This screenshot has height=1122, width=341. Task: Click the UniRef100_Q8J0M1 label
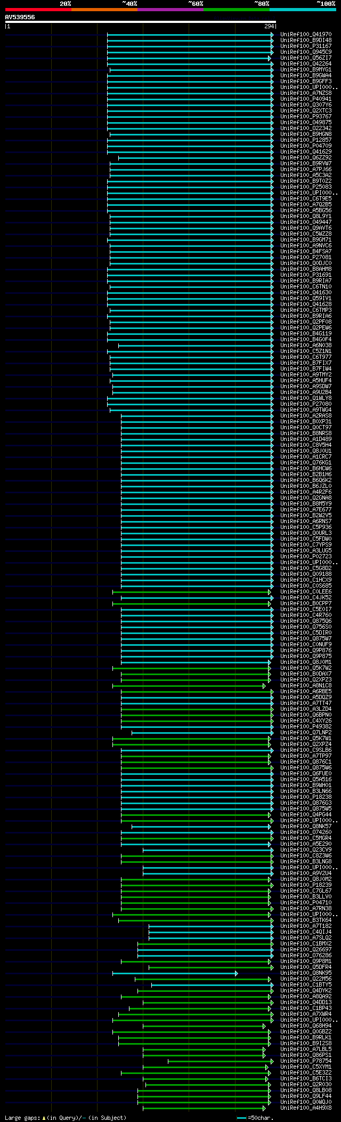[x=306, y=662]
